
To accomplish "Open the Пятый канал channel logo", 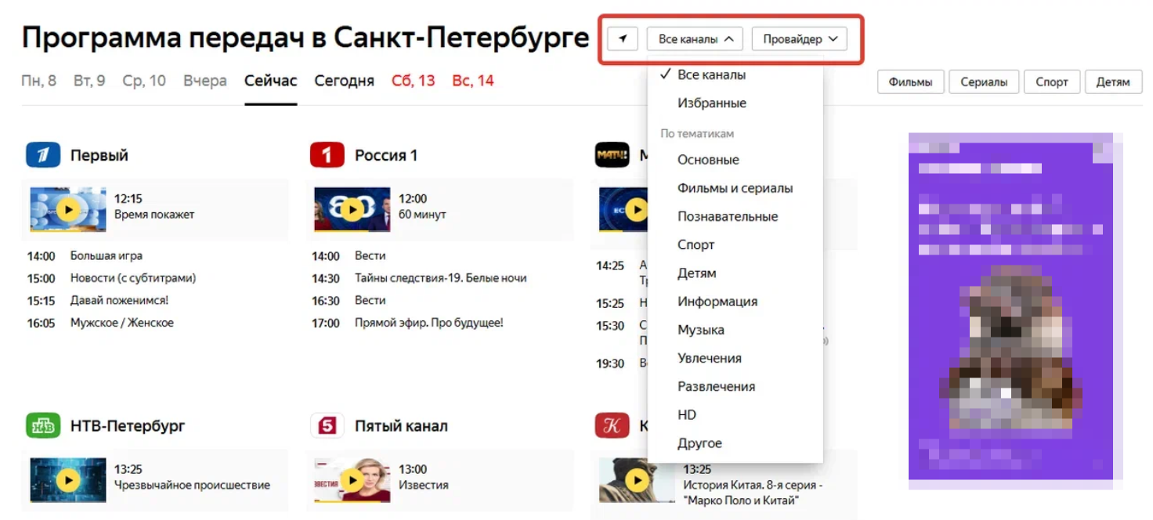I will [x=327, y=426].
